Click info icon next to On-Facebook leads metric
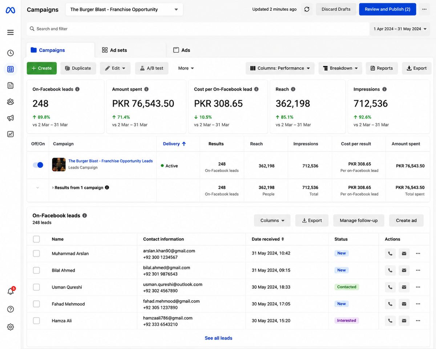Image resolution: width=436 pixels, height=349 pixels. coord(77,89)
